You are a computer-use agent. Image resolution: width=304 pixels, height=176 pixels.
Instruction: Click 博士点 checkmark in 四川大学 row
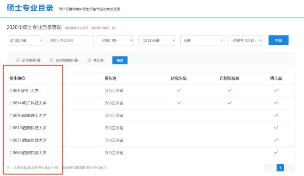point(276,91)
